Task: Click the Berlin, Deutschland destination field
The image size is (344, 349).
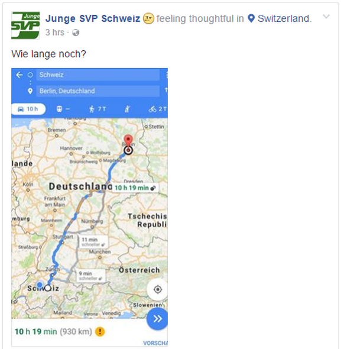Action: (x=98, y=91)
